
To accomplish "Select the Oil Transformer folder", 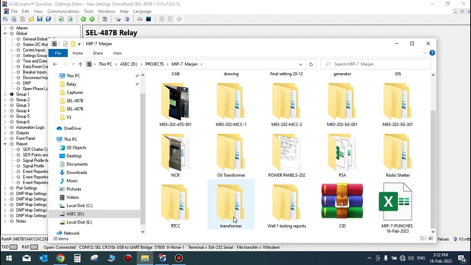I will click(x=231, y=156).
